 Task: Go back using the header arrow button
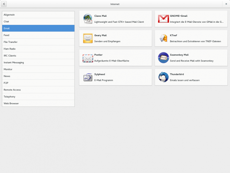click(4, 4)
